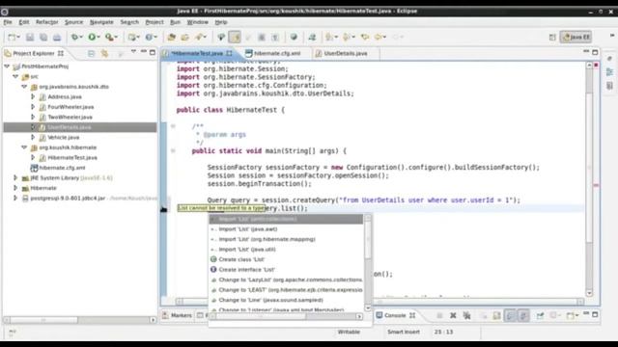Click the Outline view icon in right trim
Screen dimensions: 618x347
click(609, 71)
